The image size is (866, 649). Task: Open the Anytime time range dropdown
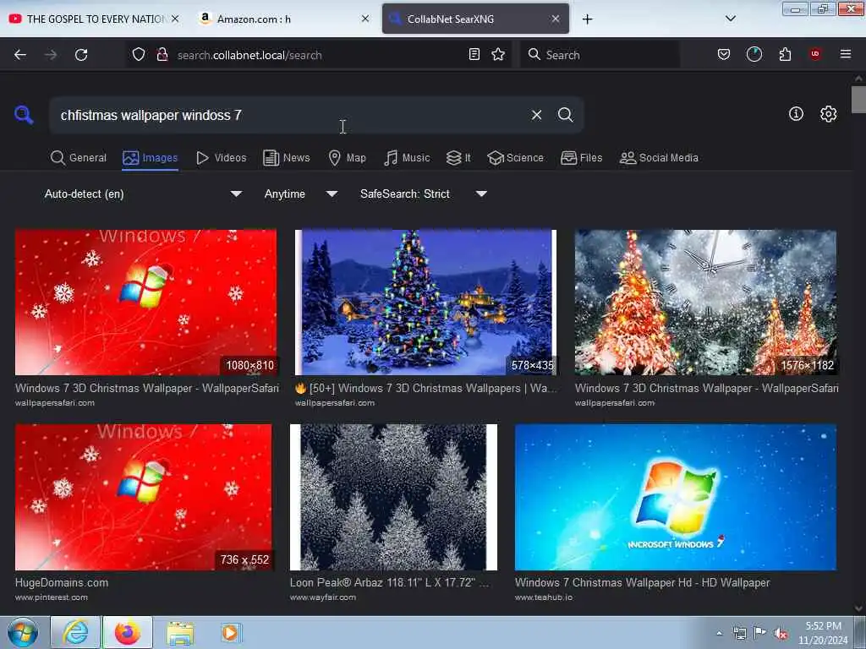pos(300,194)
